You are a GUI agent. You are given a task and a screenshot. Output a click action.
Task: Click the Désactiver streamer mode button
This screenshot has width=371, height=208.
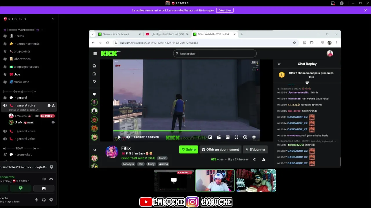[225, 10]
